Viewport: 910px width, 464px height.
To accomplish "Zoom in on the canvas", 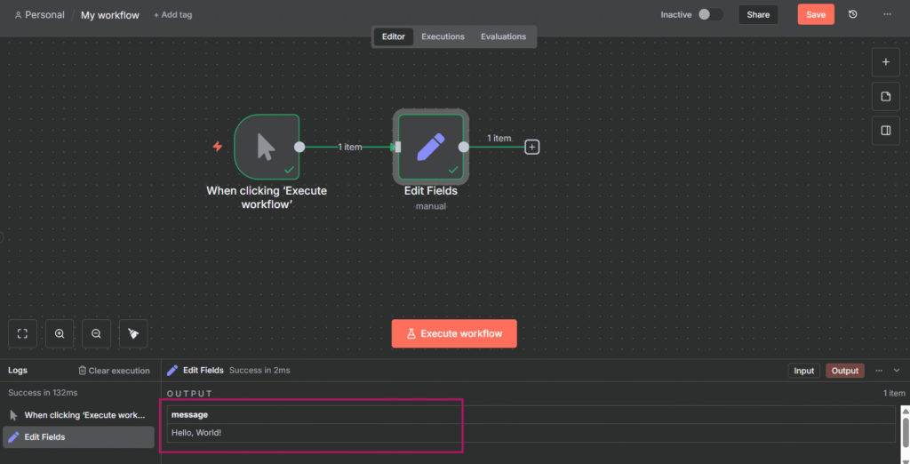I will coord(60,333).
